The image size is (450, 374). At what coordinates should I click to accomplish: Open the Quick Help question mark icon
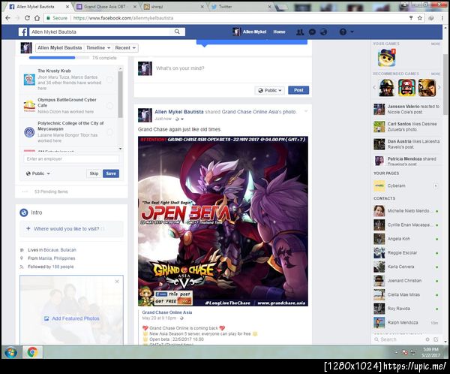pos(343,32)
